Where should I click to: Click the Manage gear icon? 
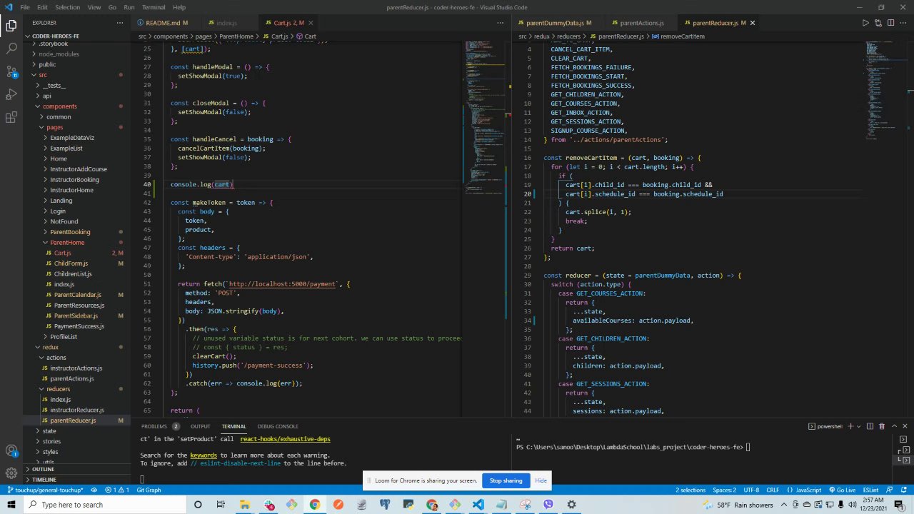pyautogui.click(x=11, y=473)
